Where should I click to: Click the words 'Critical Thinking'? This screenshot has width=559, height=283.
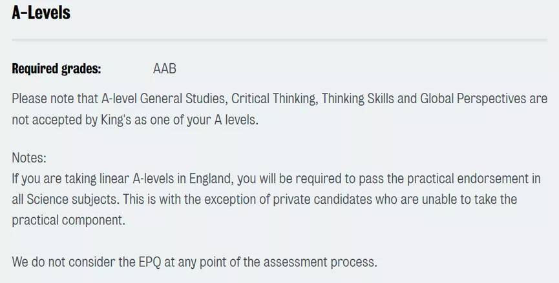[x=275, y=99]
